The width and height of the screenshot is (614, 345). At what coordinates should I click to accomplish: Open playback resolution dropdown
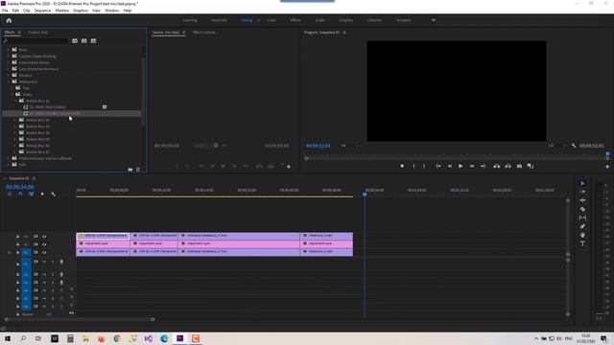pos(556,146)
